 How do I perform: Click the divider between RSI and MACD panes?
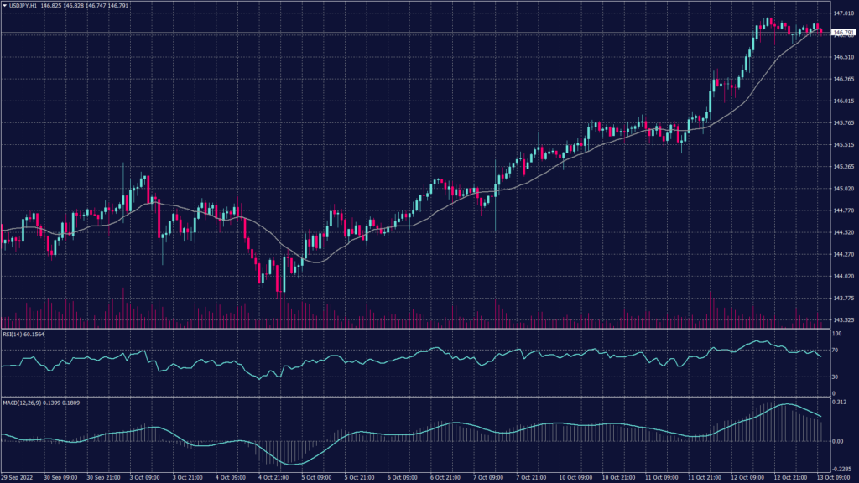click(419, 397)
